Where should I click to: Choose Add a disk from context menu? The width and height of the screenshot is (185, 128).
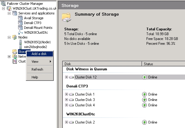tap(38, 54)
